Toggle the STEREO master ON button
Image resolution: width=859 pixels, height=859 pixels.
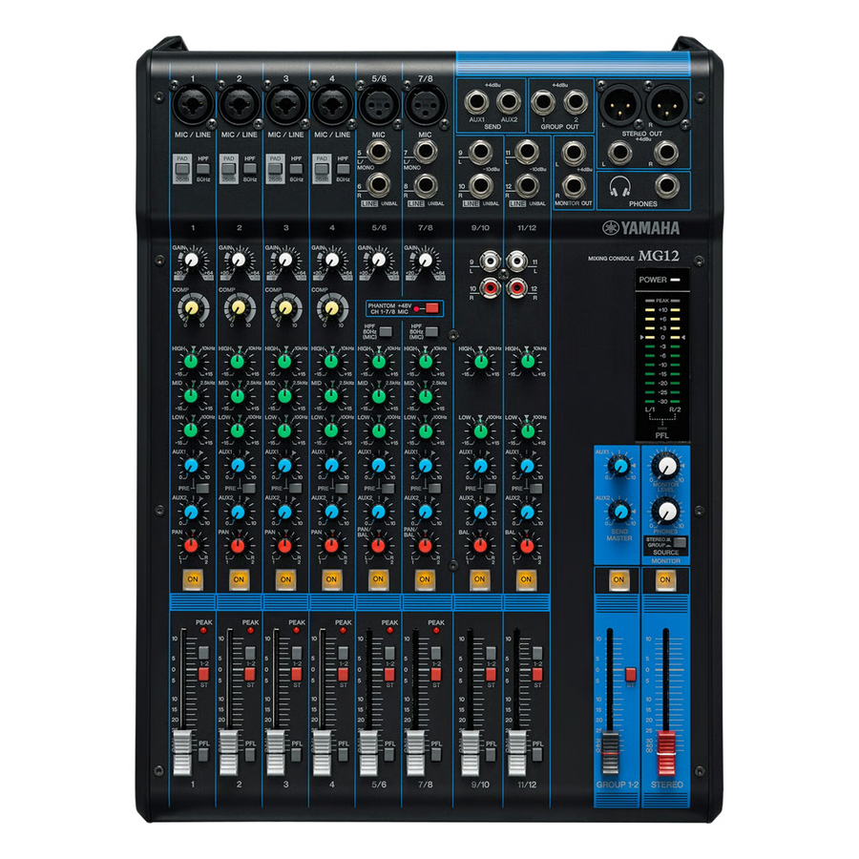click(665, 580)
